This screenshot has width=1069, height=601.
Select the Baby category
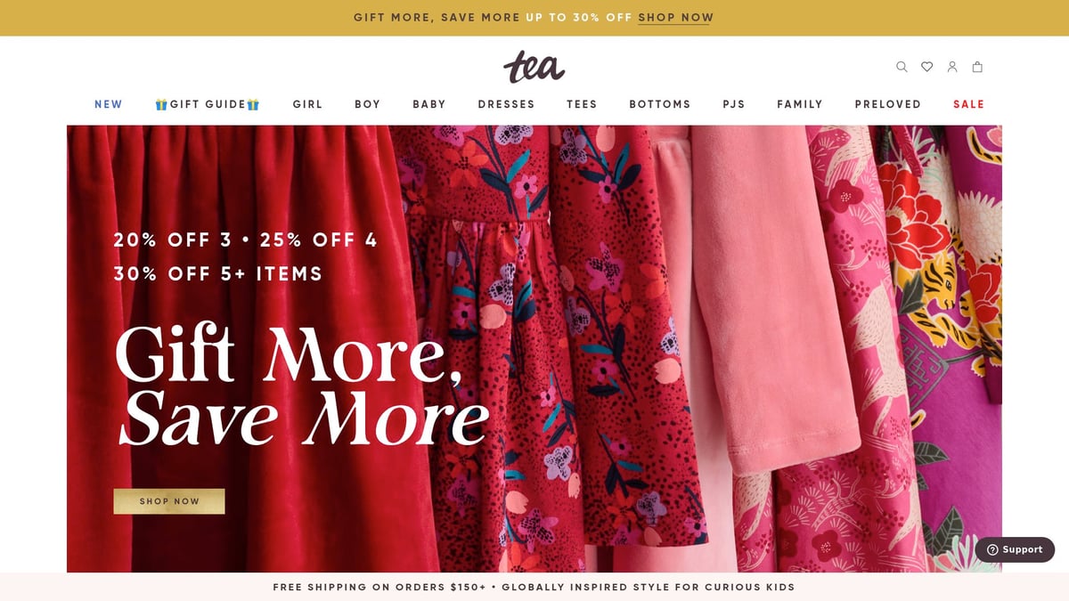click(x=429, y=104)
